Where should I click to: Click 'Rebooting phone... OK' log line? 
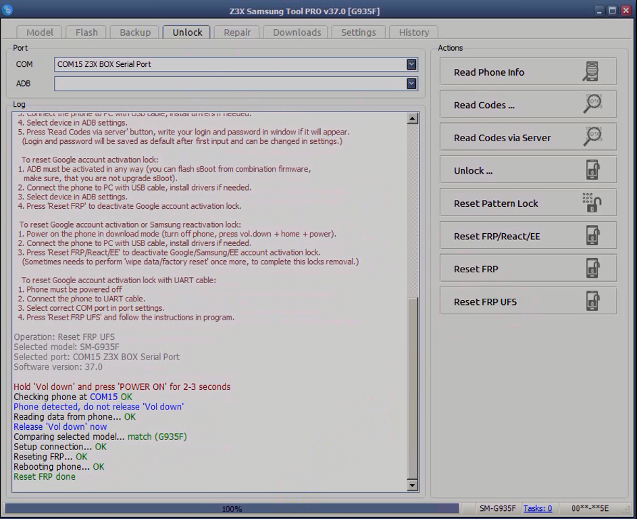[59, 466]
